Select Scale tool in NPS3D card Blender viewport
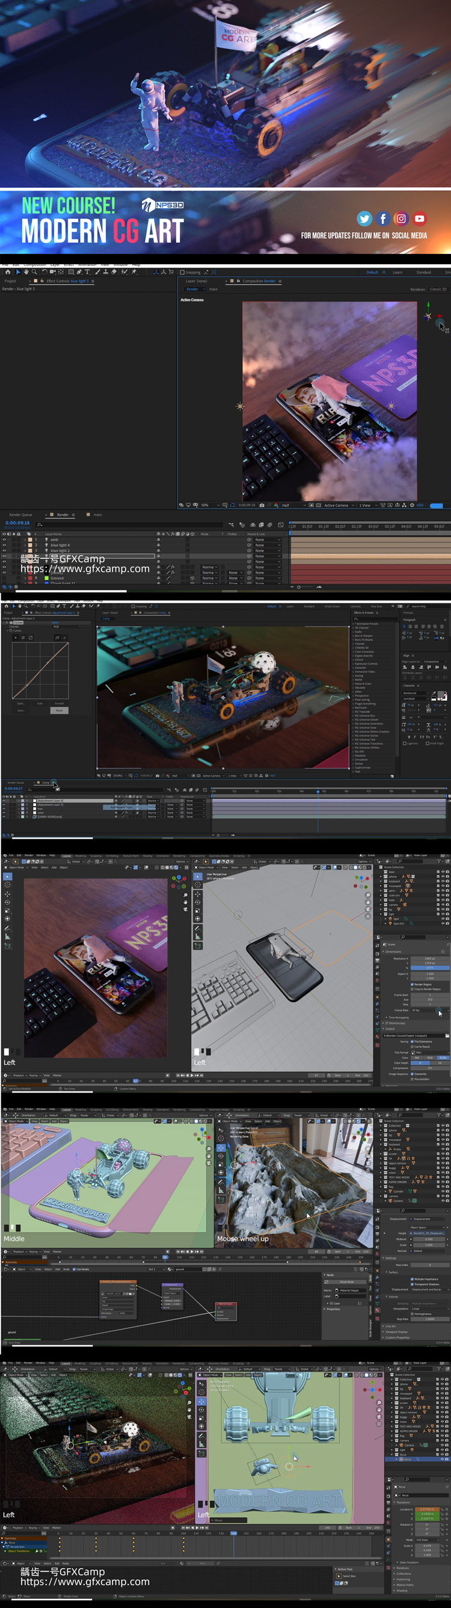Viewport: 451px width, 1608px height. pyautogui.click(x=7, y=911)
